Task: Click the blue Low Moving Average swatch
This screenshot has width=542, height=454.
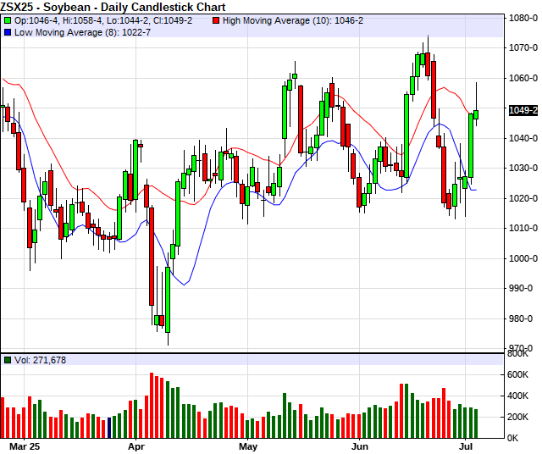Action: click(8, 31)
